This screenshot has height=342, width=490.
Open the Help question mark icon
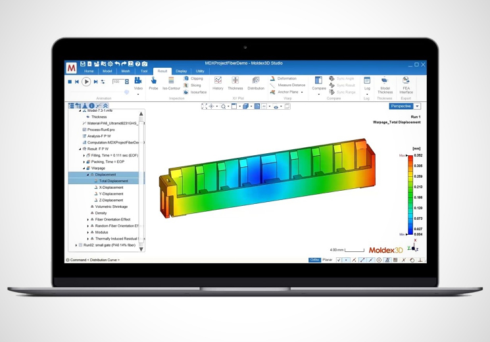(137, 64)
